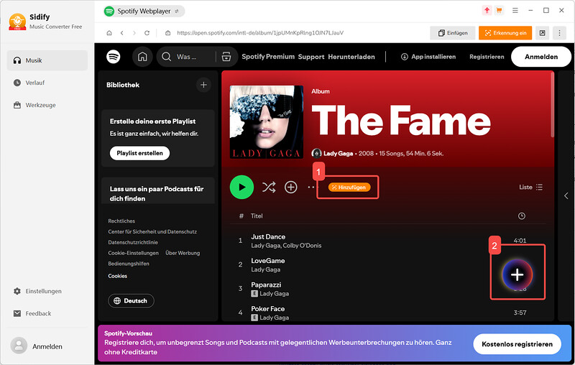Click Registrieren link
Viewport: 575px width, 365px height.
[x=487, y=57]
